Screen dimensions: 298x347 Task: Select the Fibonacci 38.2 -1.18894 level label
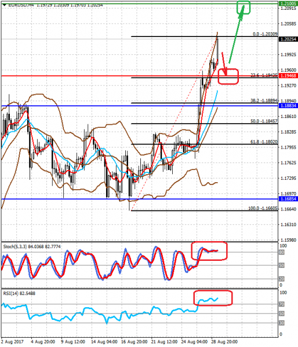[x=264, y=101]
